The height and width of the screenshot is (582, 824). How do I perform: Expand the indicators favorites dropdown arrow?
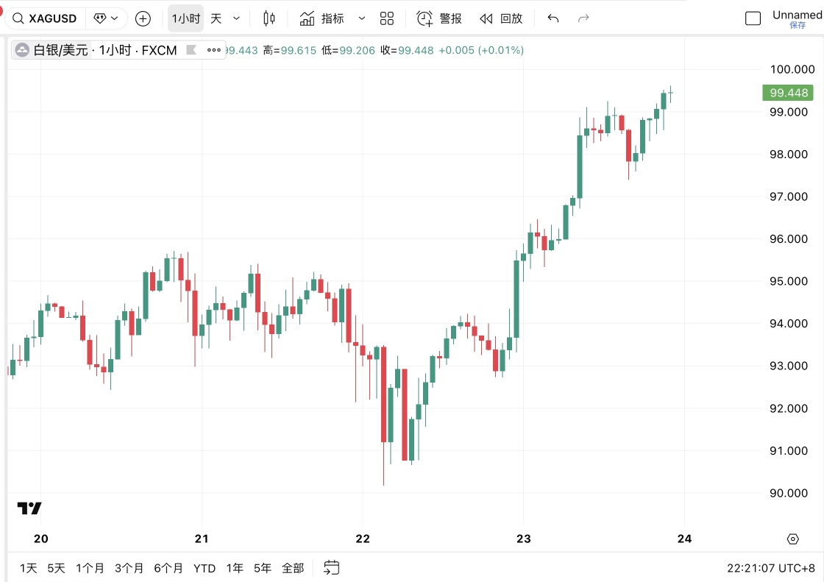pyautogui.click(x=361, y=18)
